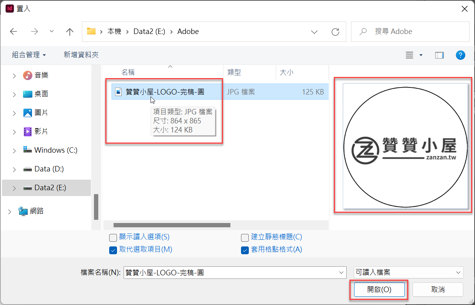Open recent locations chevron
The width and height of the screenshot is (475, 305).
(x=52, y=32)
